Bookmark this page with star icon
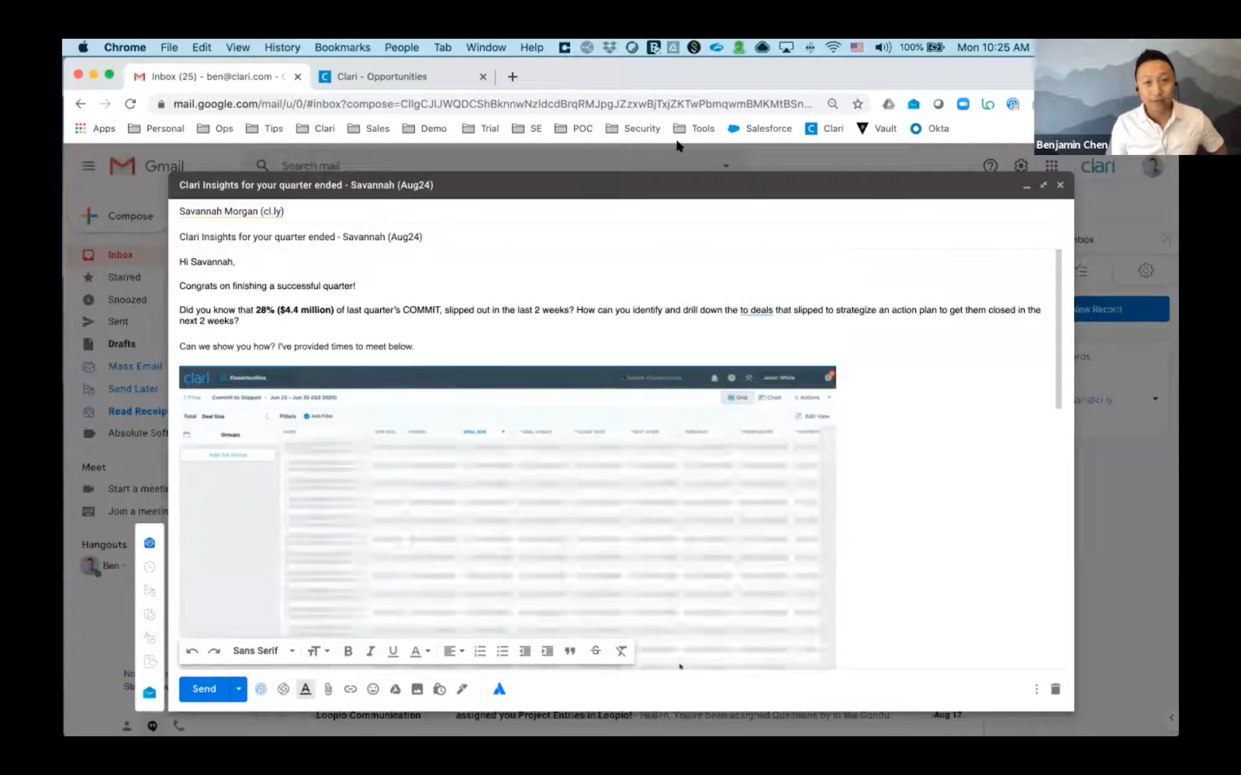The image size is (1241, 775). 858,104
